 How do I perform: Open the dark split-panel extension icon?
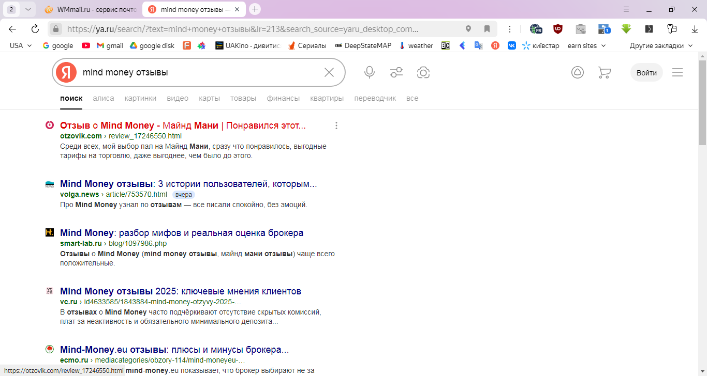649,29
